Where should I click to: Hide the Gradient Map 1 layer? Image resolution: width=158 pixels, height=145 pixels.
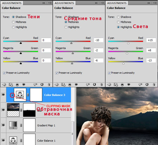coord(3,125)
